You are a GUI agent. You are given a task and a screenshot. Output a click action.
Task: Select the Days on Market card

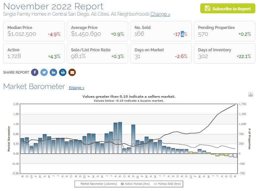[161, 53]
